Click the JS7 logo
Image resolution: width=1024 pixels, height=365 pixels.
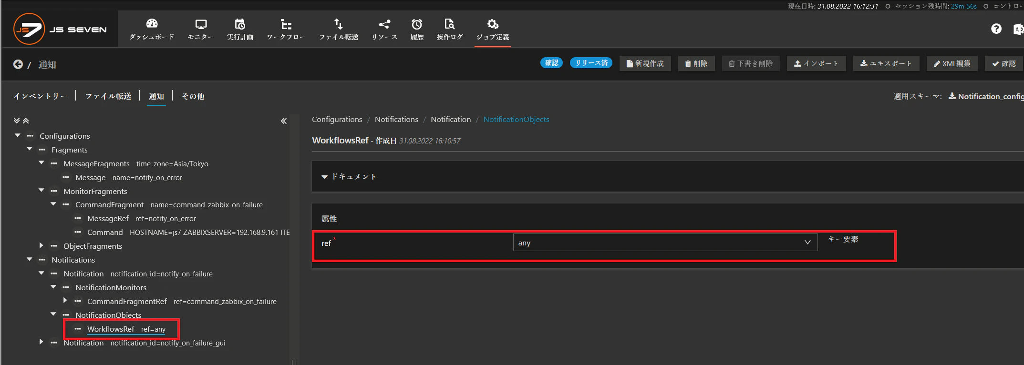(60, 29)
